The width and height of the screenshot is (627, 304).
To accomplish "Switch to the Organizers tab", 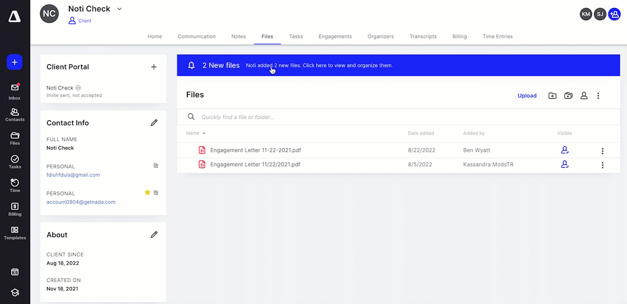I will pyautogui.click(x=381, y=36).
